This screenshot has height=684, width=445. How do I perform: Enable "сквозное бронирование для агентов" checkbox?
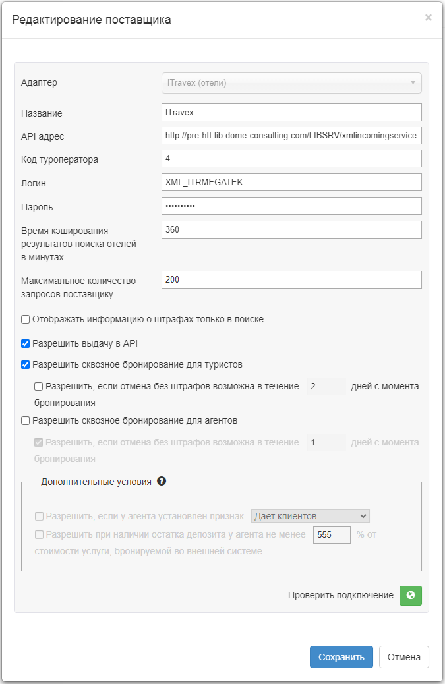click(26, 420)
